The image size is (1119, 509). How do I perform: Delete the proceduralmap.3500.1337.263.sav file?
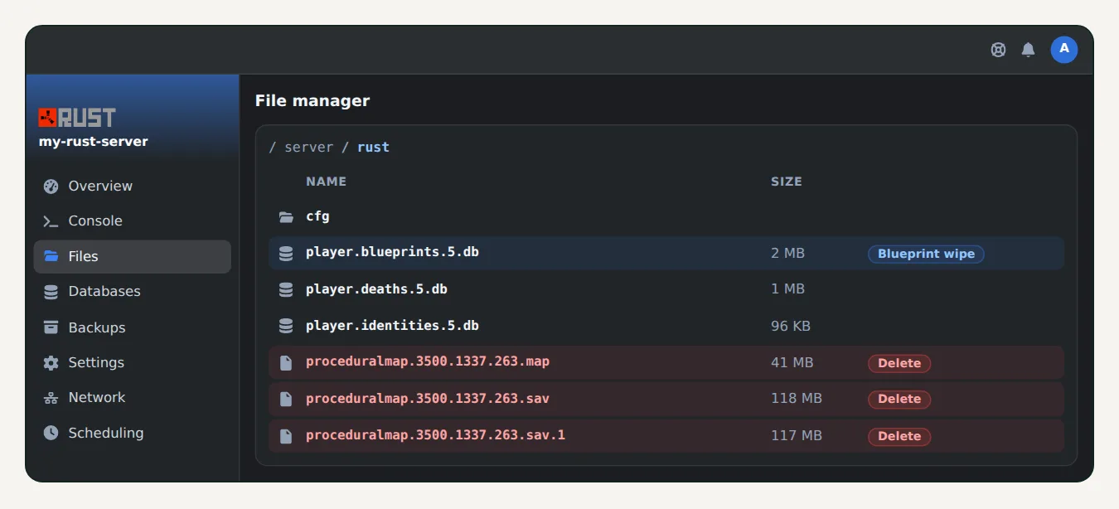click(899, 400)
